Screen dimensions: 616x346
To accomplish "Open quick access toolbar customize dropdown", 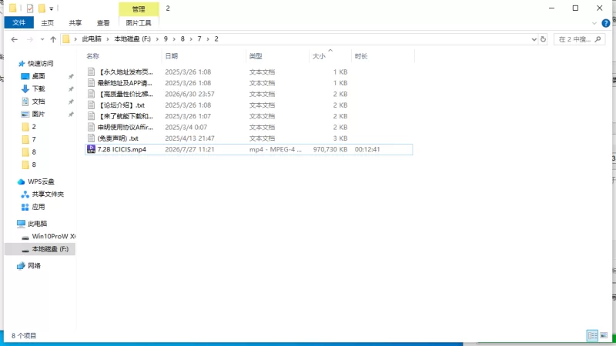I will tap(51, 8).
